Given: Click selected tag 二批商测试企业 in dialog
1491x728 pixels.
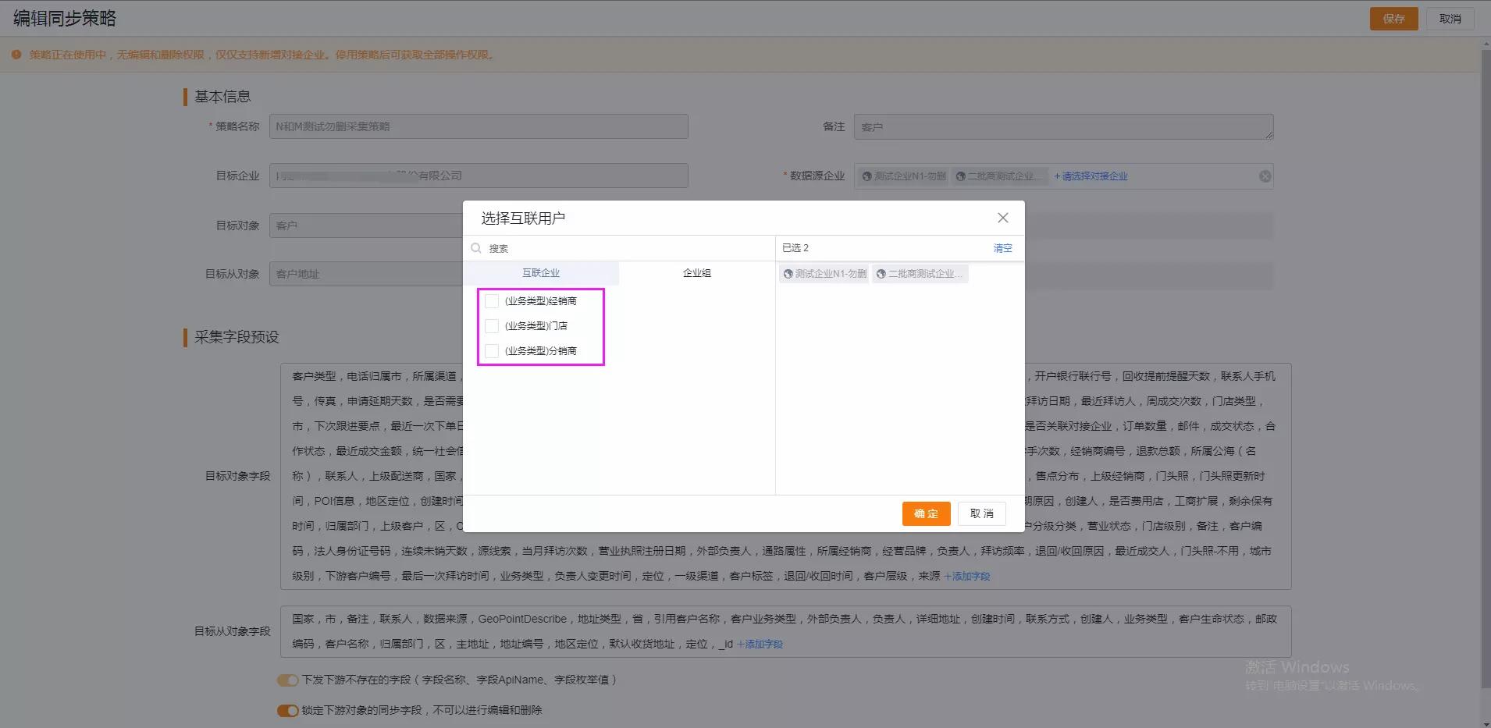Looking at the screenshot, I should coord(920,274).
